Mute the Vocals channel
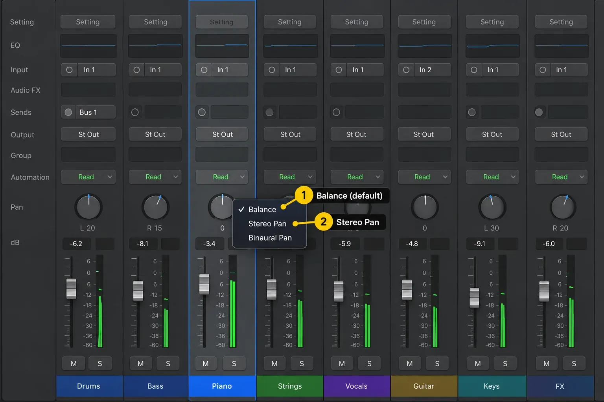 [x=342, y=364]
